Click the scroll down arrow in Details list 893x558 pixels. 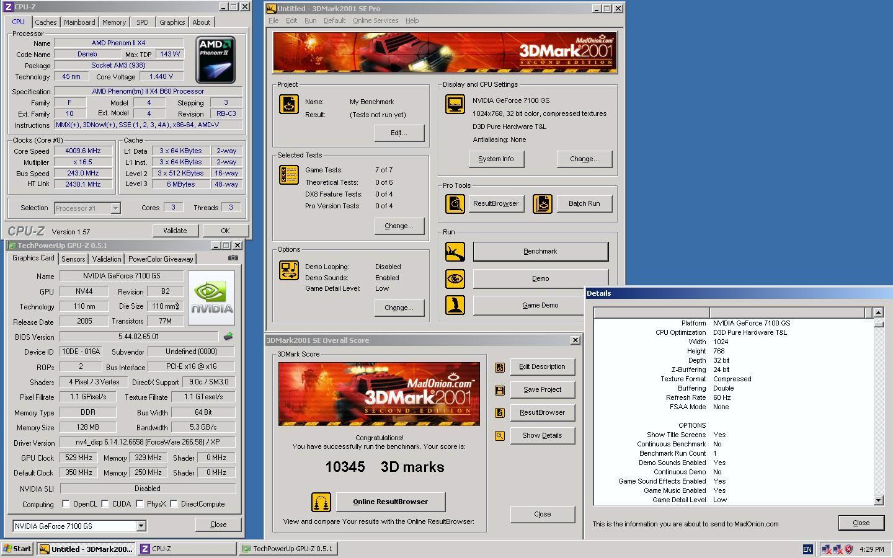coord(878,500)
